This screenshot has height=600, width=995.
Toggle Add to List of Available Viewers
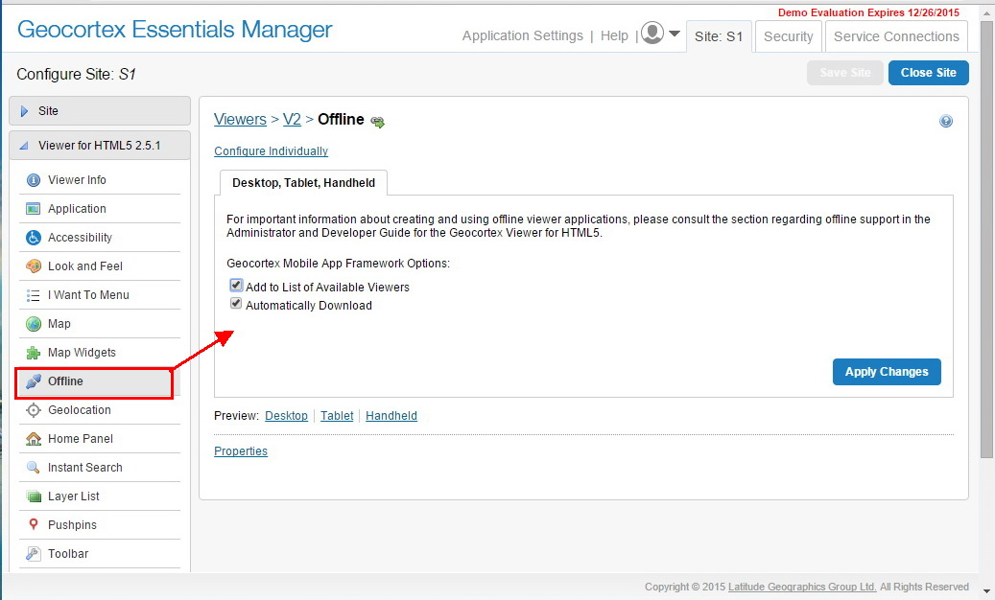(x=236, y=285)
